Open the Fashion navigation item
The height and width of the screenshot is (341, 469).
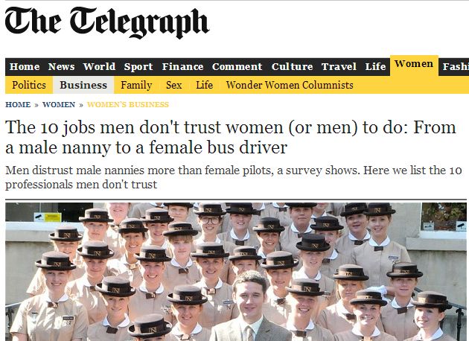pyautogui.click(x=456, y=67)
